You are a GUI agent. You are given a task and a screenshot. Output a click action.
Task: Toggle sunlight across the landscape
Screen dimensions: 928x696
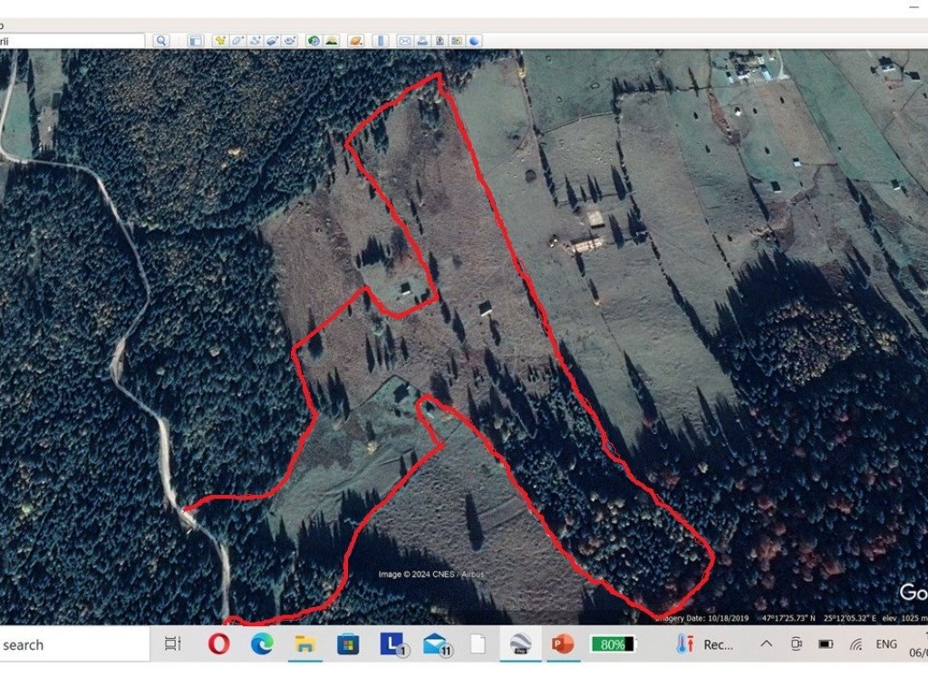pos(332,41)
